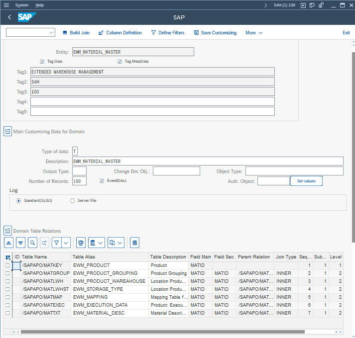This screenshot has width=355, height=338.
Task: Click Save Customizing in the toolbar
Action: pyautogui.click(x=215, y=33)
